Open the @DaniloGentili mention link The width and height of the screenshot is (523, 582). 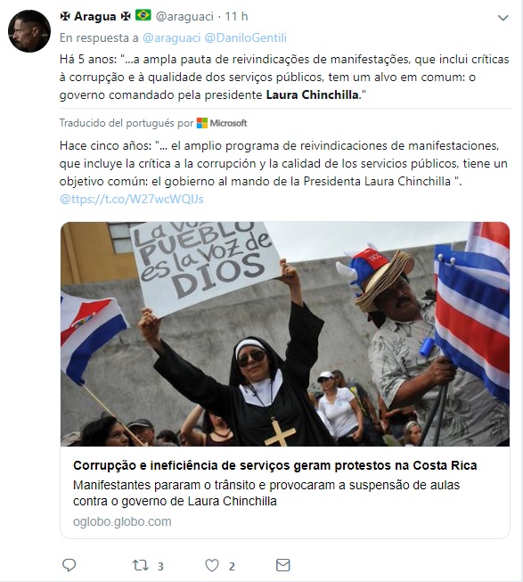coord(246,37)
